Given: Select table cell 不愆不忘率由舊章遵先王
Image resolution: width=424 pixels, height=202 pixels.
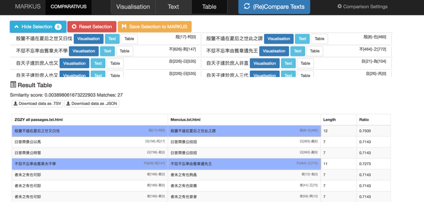Looking at the screenshot, I should click(x=244, y=164).
